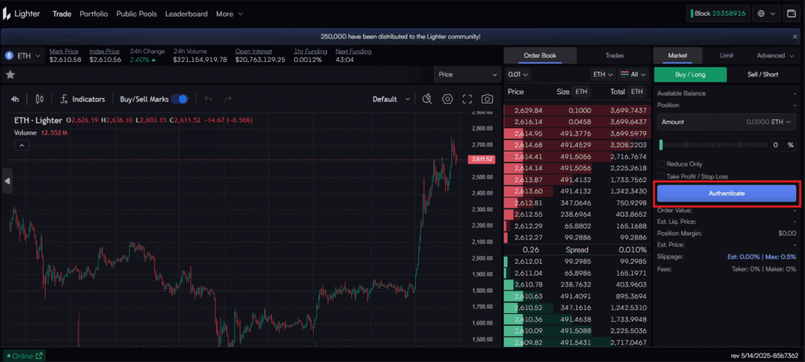Open Public Pools page

tap(137, 14)
